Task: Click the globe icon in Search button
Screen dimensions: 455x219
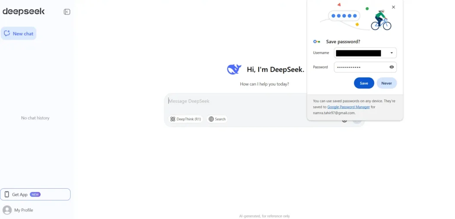Action: point(211,119)
